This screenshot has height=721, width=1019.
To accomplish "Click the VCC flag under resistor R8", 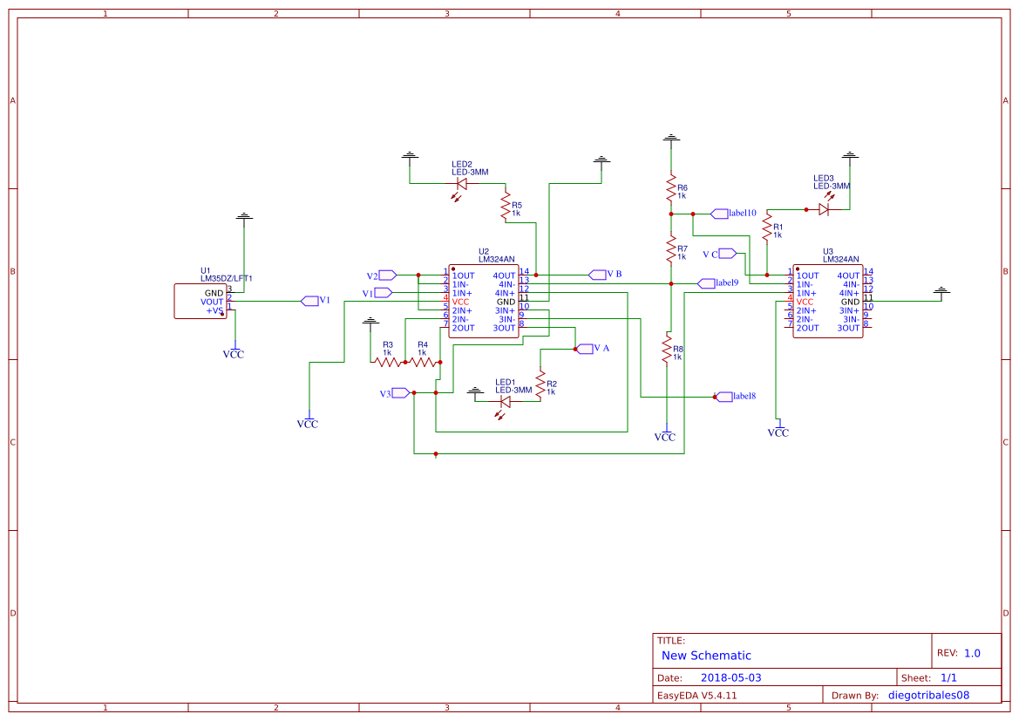I will 665,433.
